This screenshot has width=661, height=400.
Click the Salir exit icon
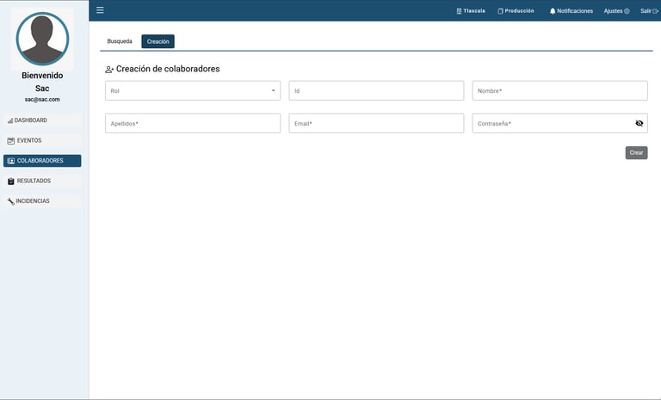click(x=656, y=11)
